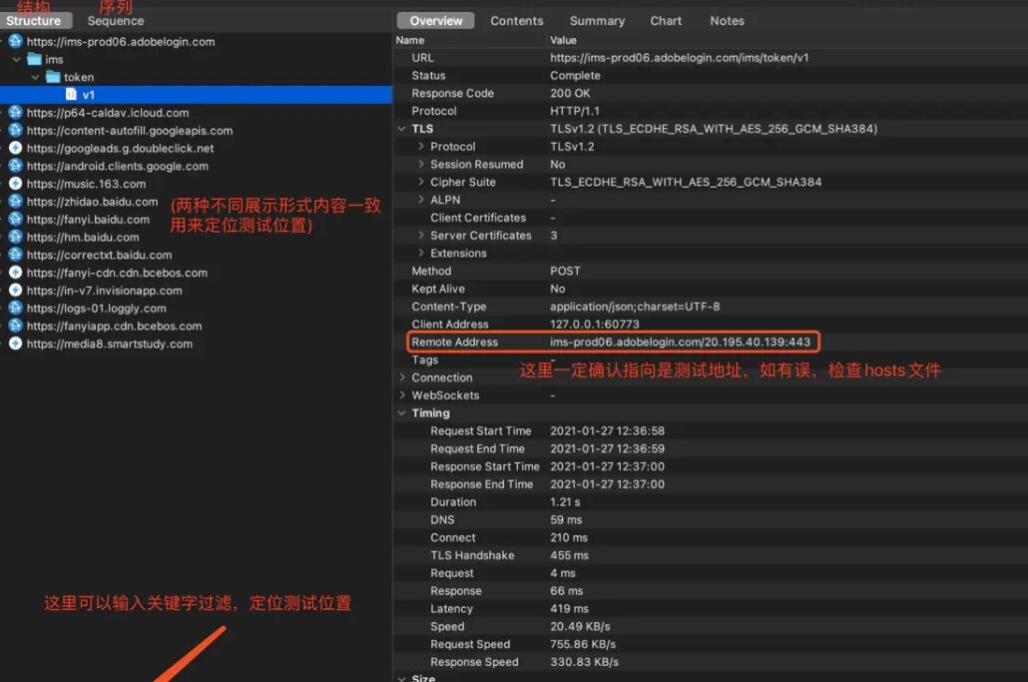This screenshot has height=682, width=1028.
Task: Click lightning icon for music.163.com
Action: coord(16,183)
